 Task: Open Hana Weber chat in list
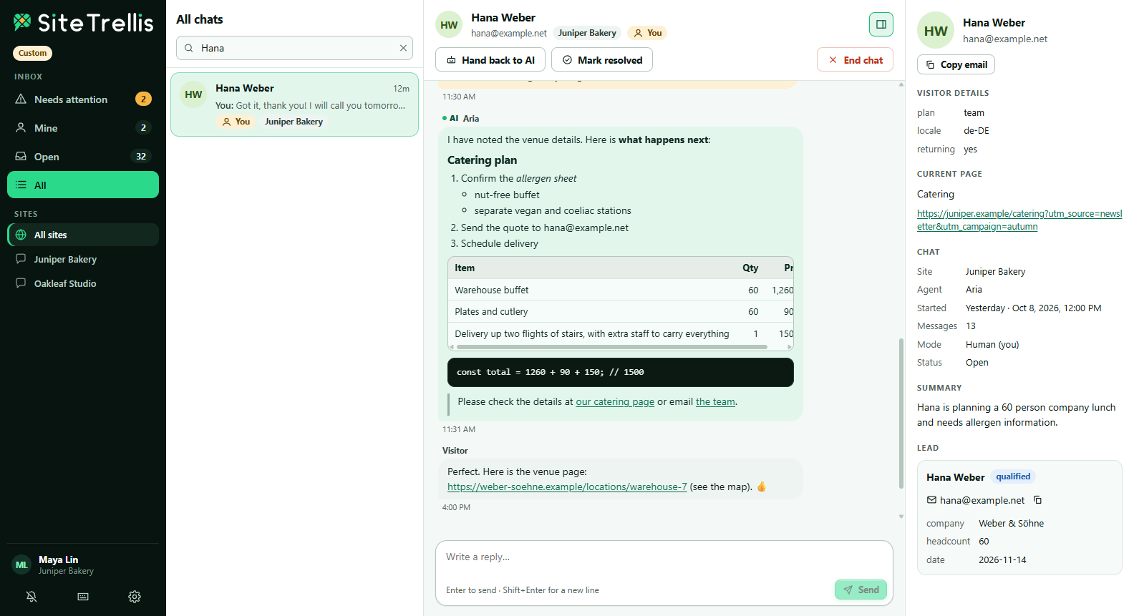point(294,104)
